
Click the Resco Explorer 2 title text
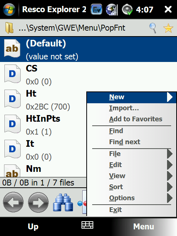click(54, 10)
